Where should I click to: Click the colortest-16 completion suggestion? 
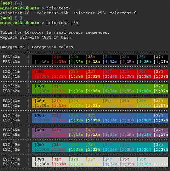coord(15,13)
